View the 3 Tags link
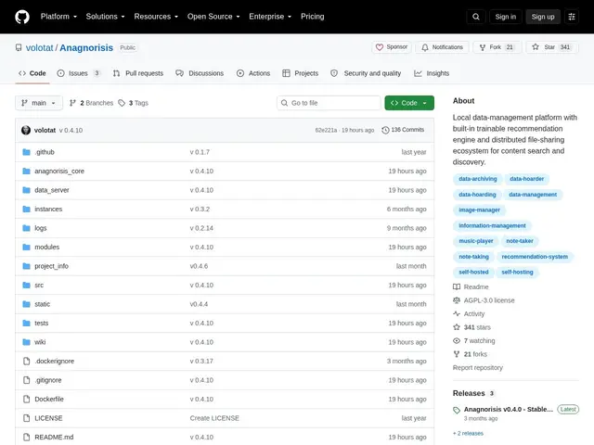594x445 pixels. [134, 103]
